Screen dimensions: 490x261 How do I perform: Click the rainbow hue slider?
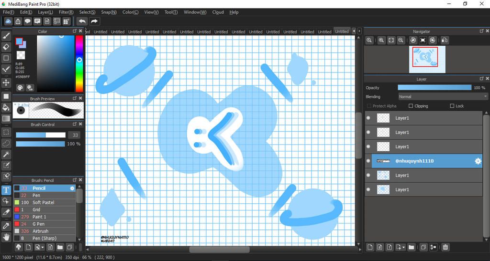coord(79,63)
